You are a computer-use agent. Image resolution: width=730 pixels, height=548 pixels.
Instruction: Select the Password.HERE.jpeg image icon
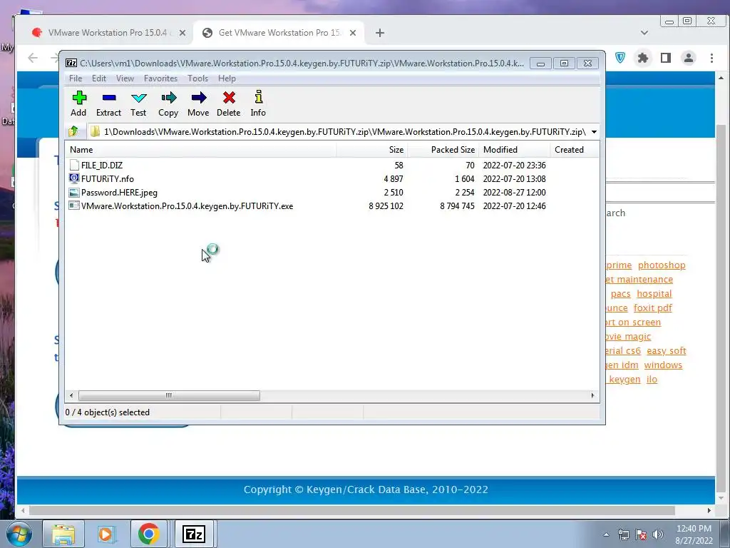point(74,192)
